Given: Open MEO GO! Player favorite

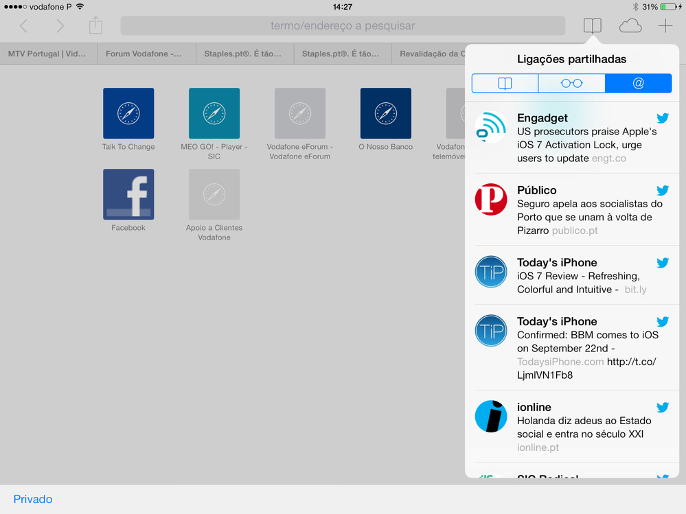Looking at the screenshot, I should click(214, 114).
